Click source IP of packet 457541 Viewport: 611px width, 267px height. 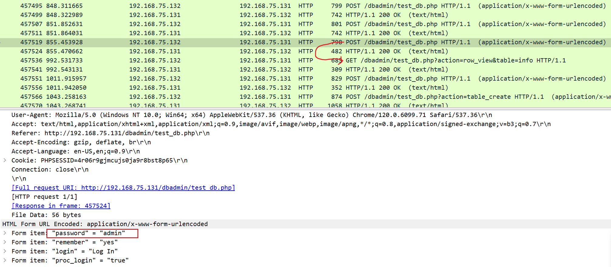click(155, 69)
